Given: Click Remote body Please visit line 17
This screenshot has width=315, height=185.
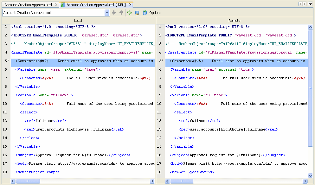Looking at the screenshot, I should pos(238,163).
